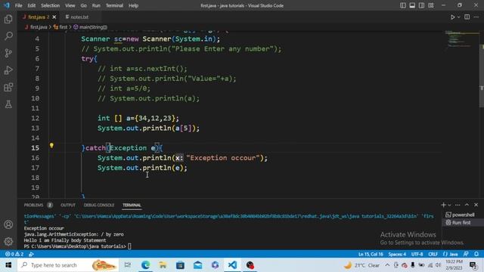Click the taskbar 'Type here to search' box
Screen dimensions: 484x272
68,265
